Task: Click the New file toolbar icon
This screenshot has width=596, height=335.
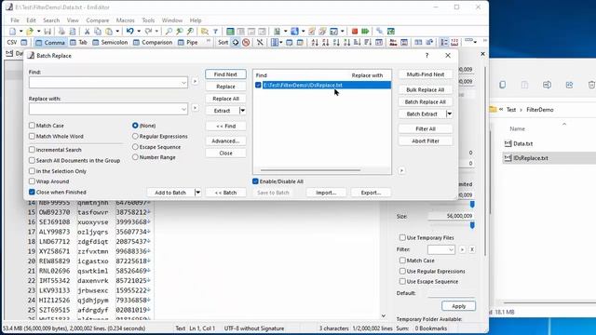Action: 12,31
